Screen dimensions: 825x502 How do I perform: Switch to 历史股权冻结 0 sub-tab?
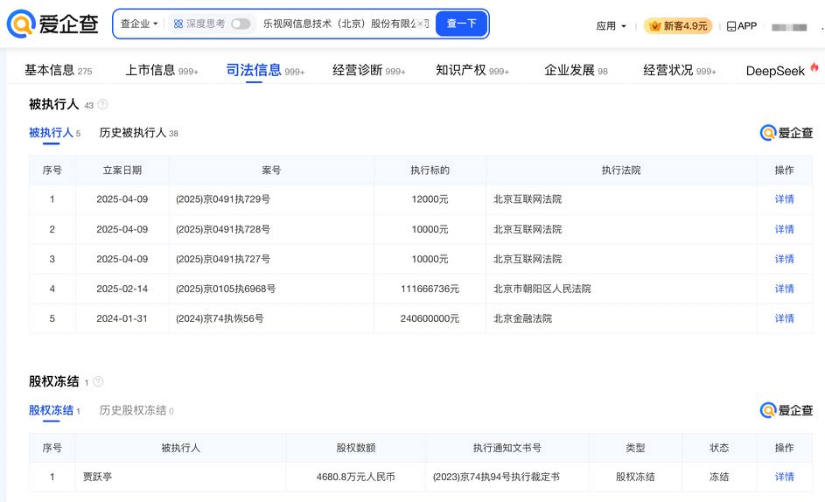[x=136, y=410]
